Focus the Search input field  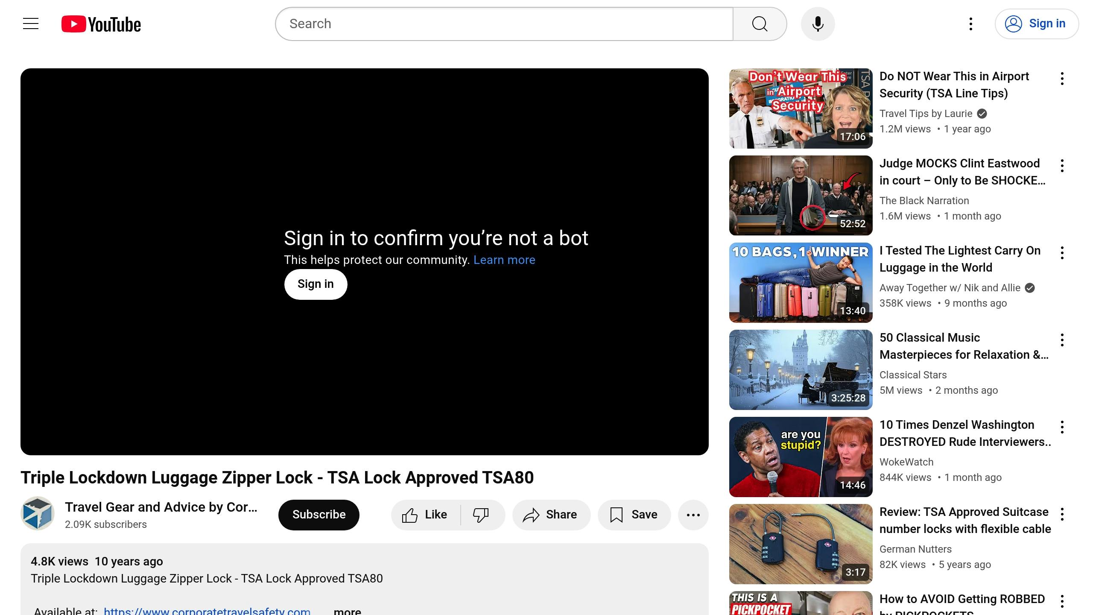click(505, 24)
